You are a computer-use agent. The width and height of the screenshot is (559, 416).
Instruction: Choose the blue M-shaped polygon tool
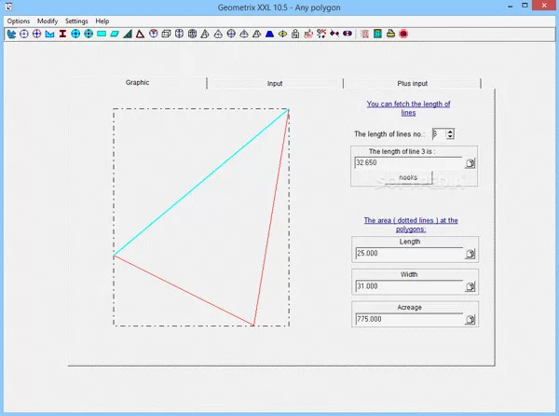point(50,34)
